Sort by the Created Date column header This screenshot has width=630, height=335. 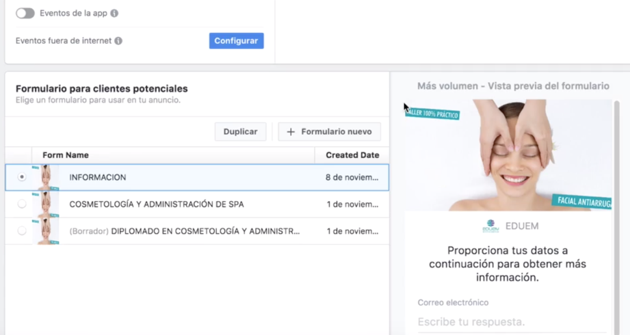point(352,155)
